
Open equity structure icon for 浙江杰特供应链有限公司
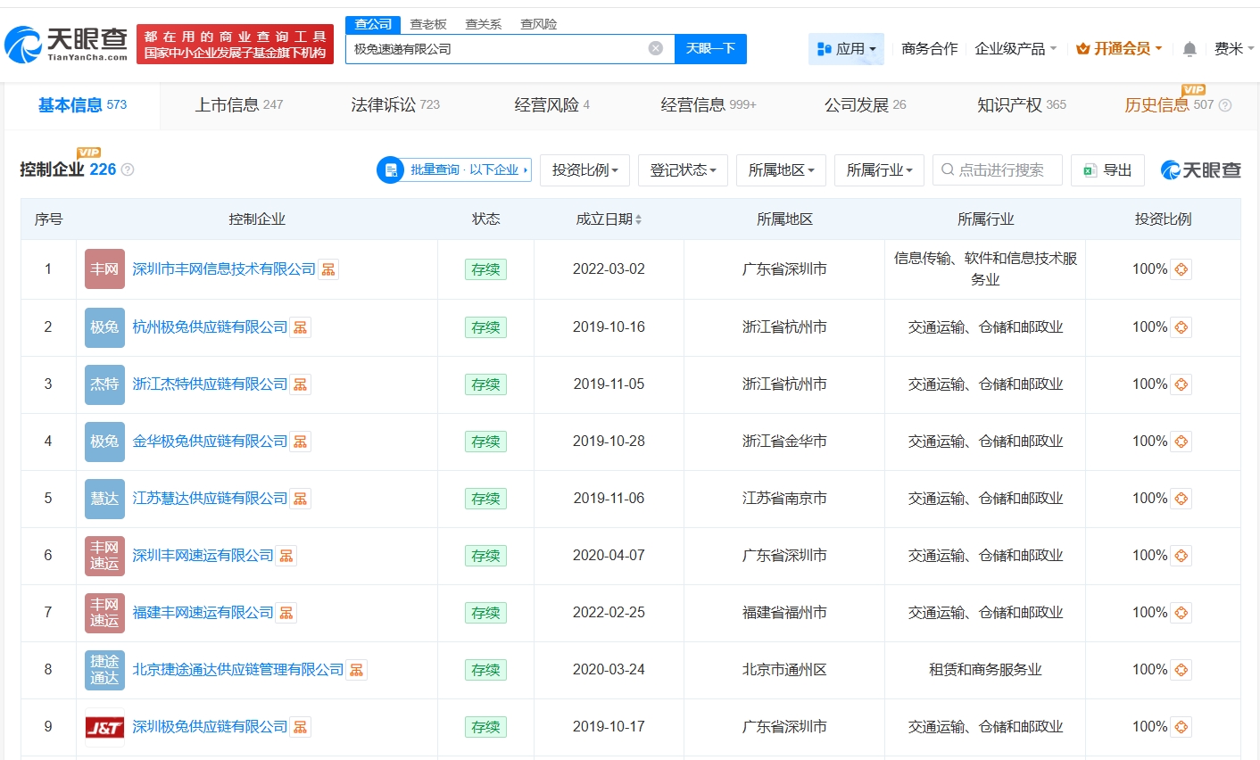(300, 384)
